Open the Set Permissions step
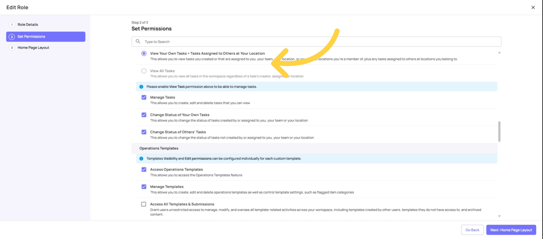 pos(46,37)
